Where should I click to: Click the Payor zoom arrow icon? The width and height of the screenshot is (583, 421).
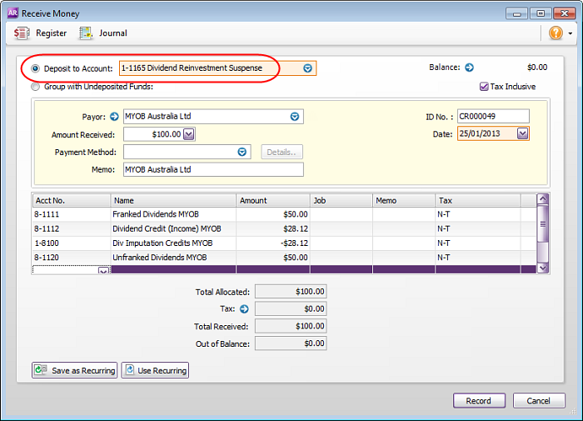click(114, 117)
